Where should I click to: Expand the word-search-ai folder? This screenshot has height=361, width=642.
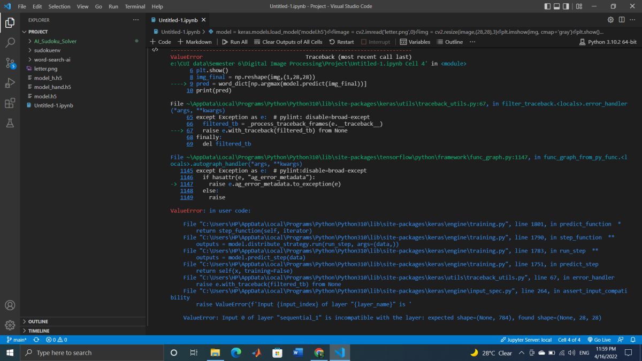click(83, 59)
